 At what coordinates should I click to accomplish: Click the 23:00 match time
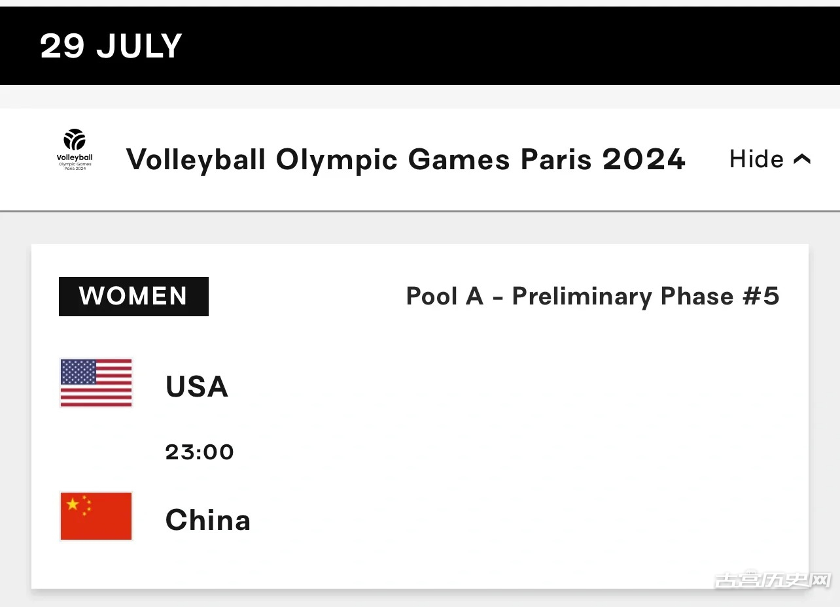click(200, 451)
